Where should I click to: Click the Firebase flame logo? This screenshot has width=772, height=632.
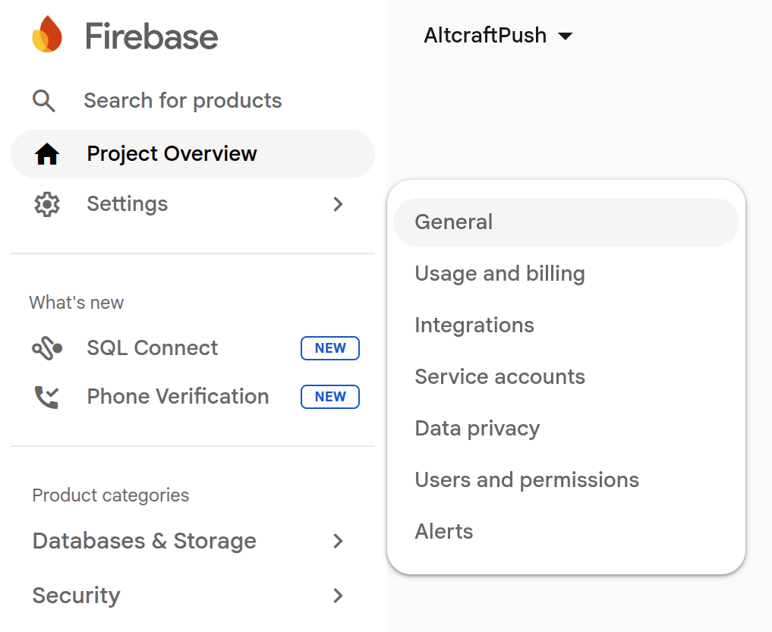tap(47, 34)
